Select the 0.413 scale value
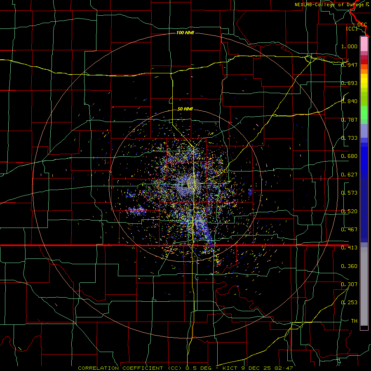371x371 pixels. (349, 248)
